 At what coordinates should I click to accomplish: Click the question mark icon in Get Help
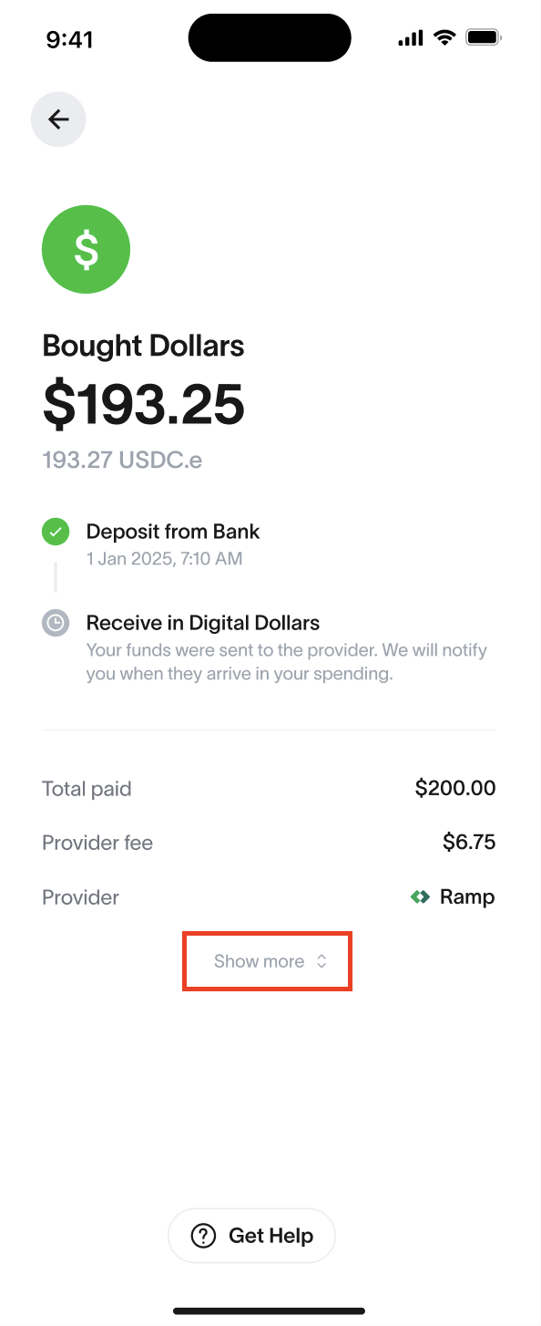pos(203,1236)
